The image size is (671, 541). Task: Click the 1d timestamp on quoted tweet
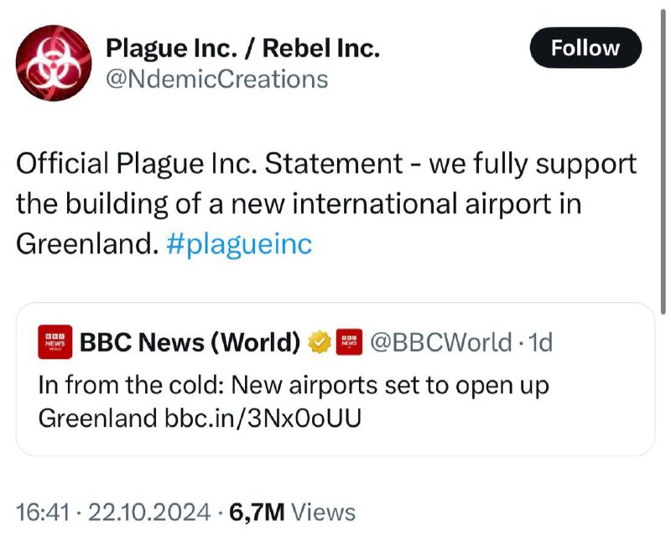pyautogui.click(x=540, y=342)
